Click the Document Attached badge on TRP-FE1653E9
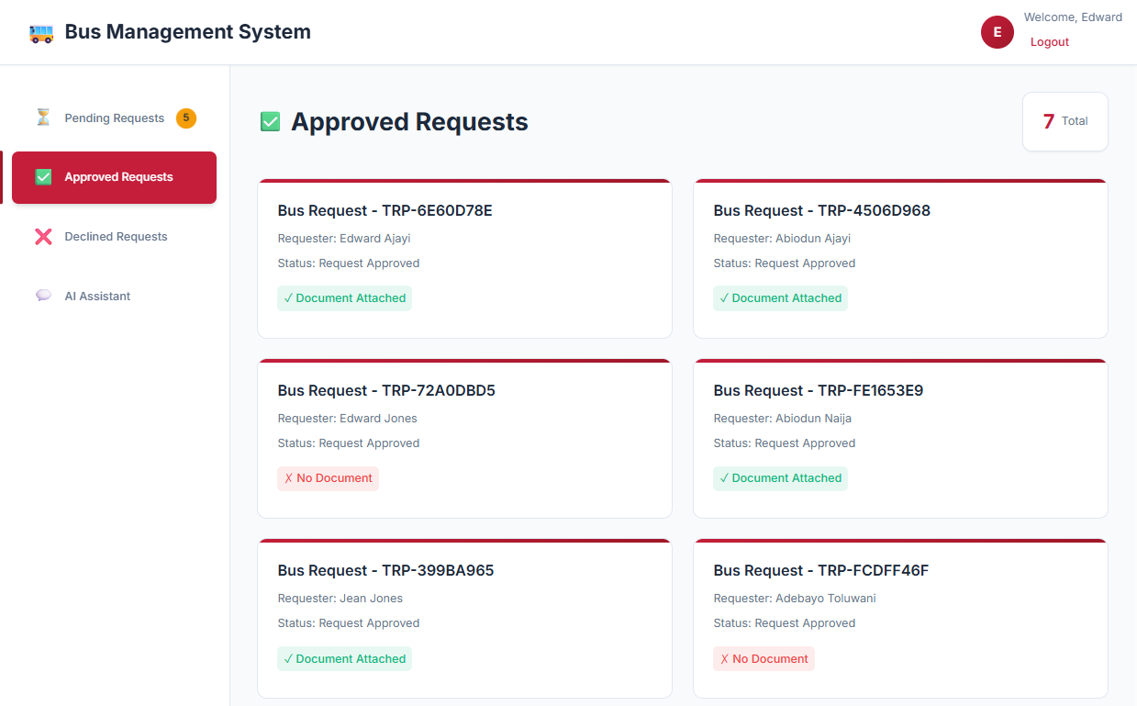The width and height of the screenshot is (1137, 706). [x=780, y=478]
